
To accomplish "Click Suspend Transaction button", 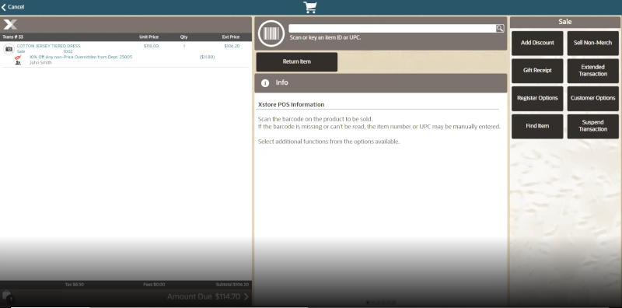I will 592,126.
